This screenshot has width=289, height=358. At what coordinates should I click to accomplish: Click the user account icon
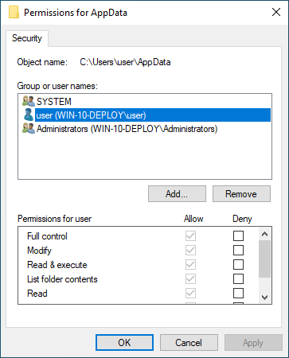[x=29, y=115]
